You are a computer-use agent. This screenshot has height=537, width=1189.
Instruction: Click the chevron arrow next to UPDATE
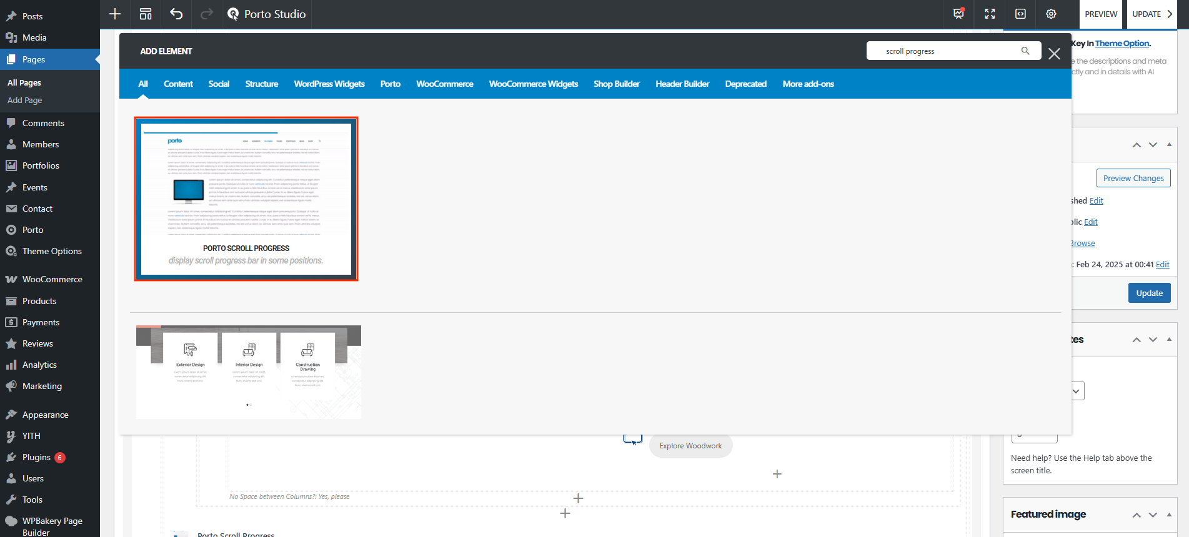pyautogui.click(x=1170, y=14)
